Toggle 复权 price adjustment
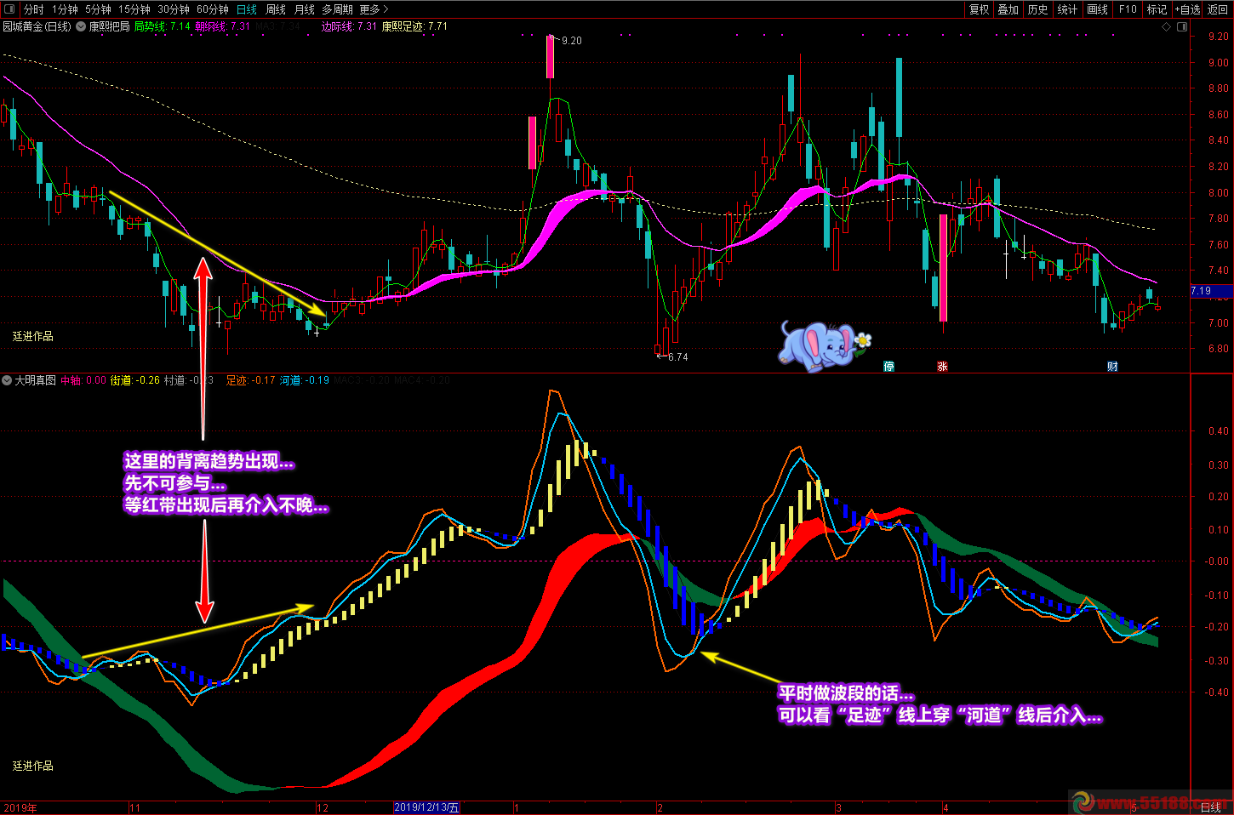 (x=980, y=9)
